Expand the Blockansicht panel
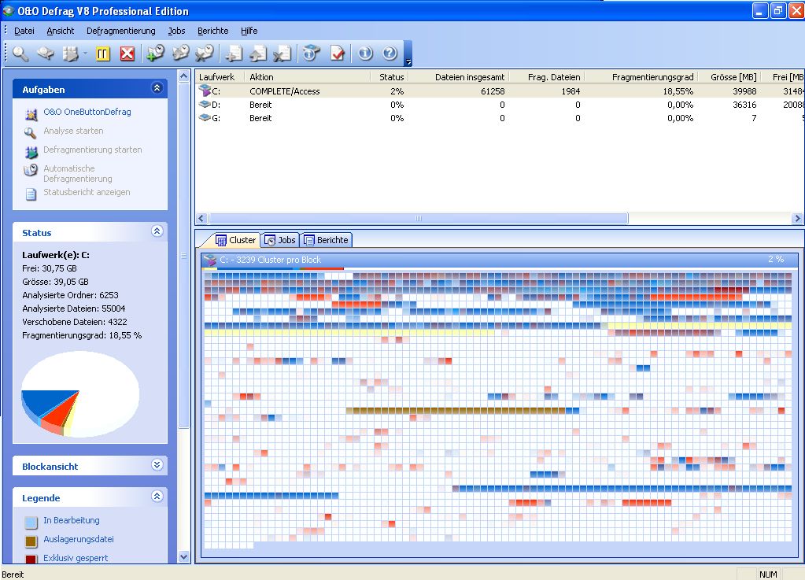The height and width of the screenshot is (580, 805). point(157,465)
